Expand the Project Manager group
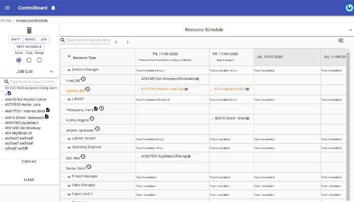The height and width of the screenshot is (202, 354). (x=69, y=177)
